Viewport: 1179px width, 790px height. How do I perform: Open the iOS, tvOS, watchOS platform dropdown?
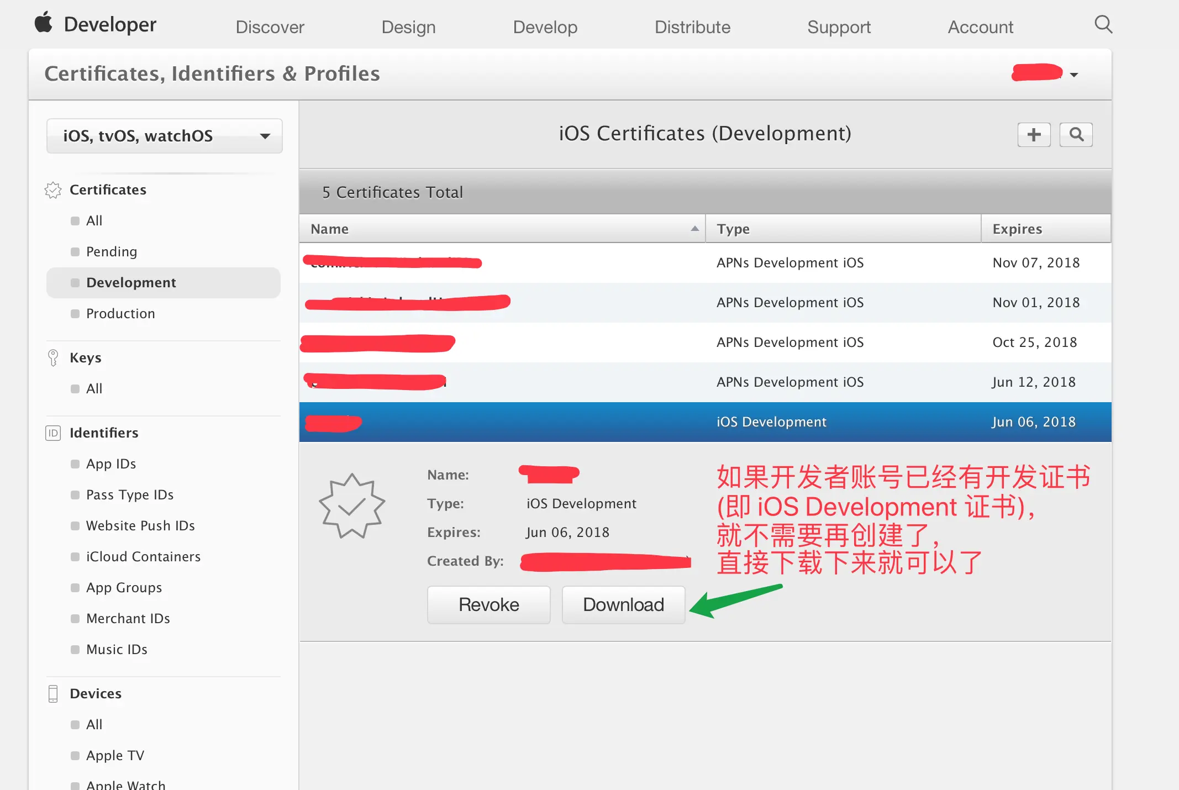(165, 136)
